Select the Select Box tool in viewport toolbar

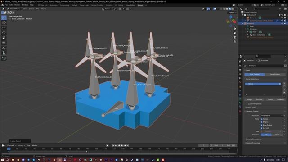click(4, 18)
